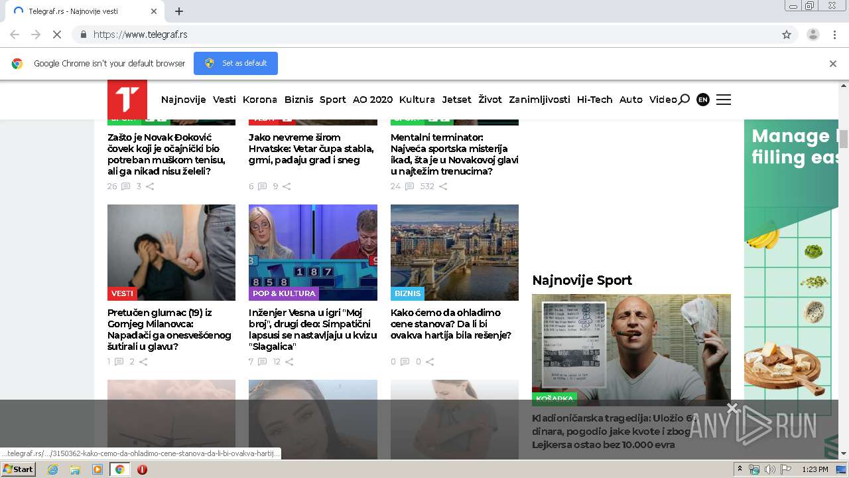
Task: Show hidden tray icons arrow
Action: pos(740,469)
